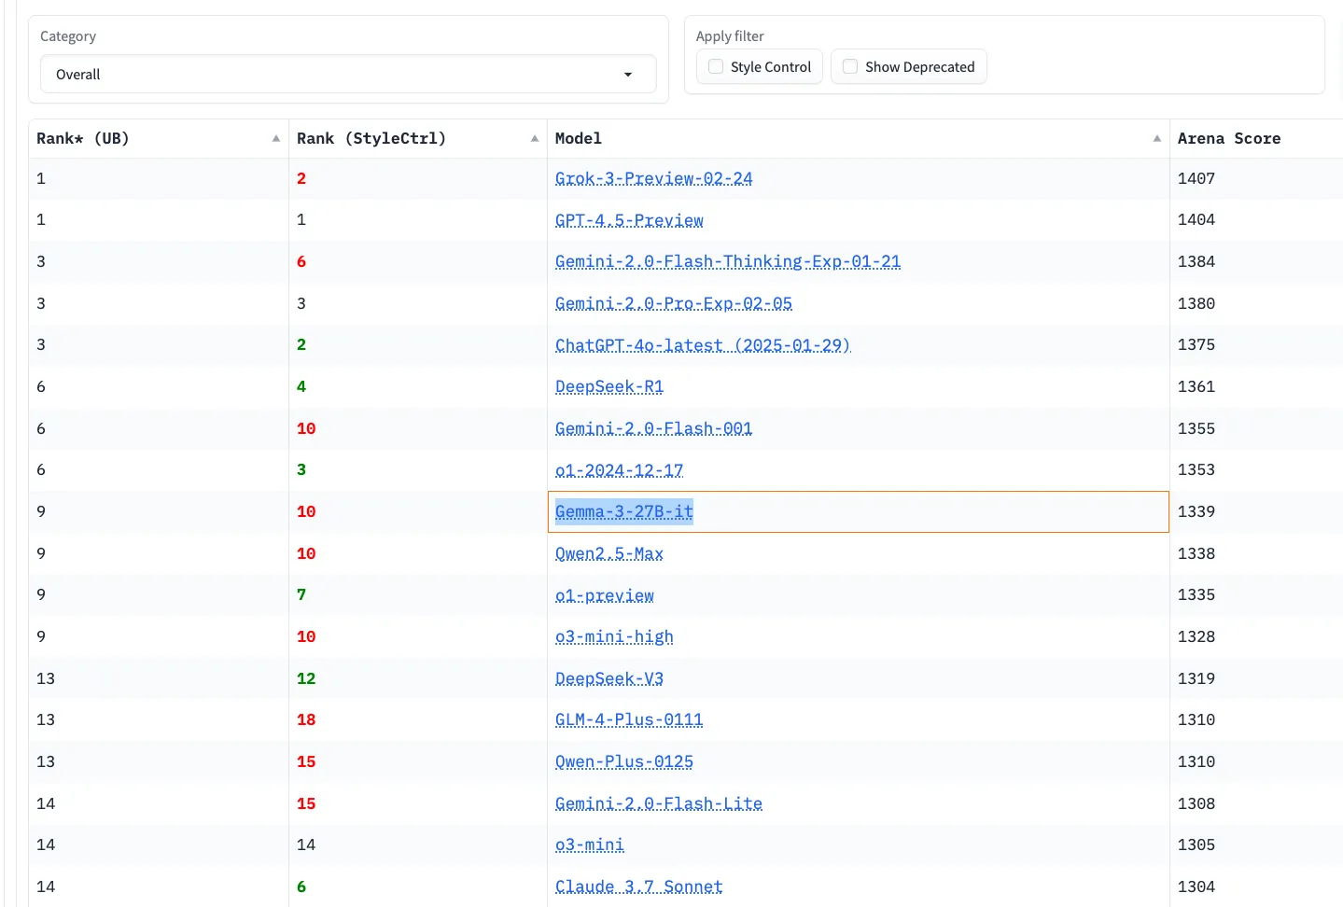Open the o3-mini-high model link
Screen dimensions: 1343x907
(614, 636)
